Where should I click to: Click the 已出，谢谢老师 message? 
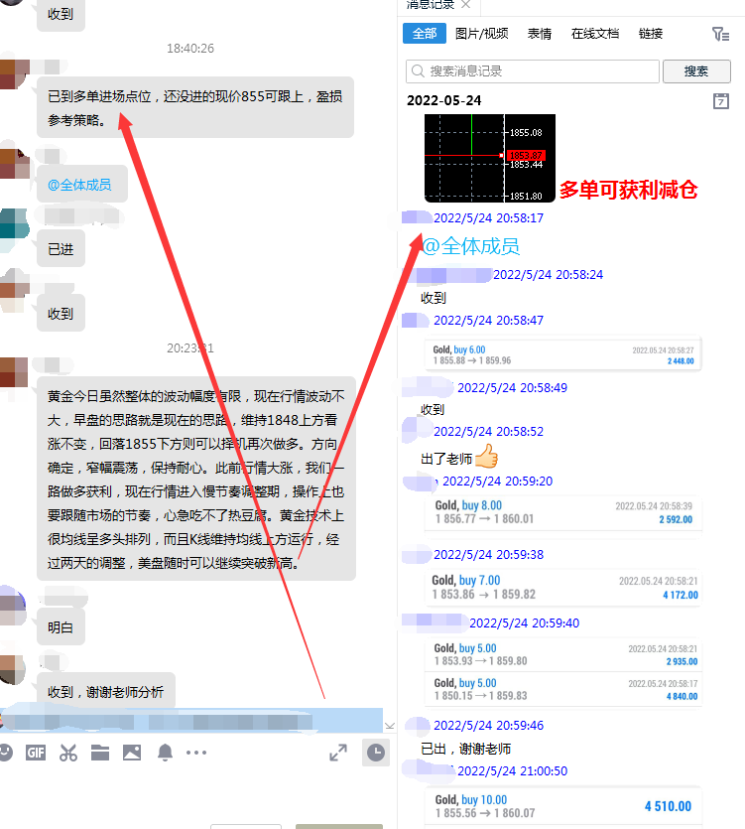(465, 749)
